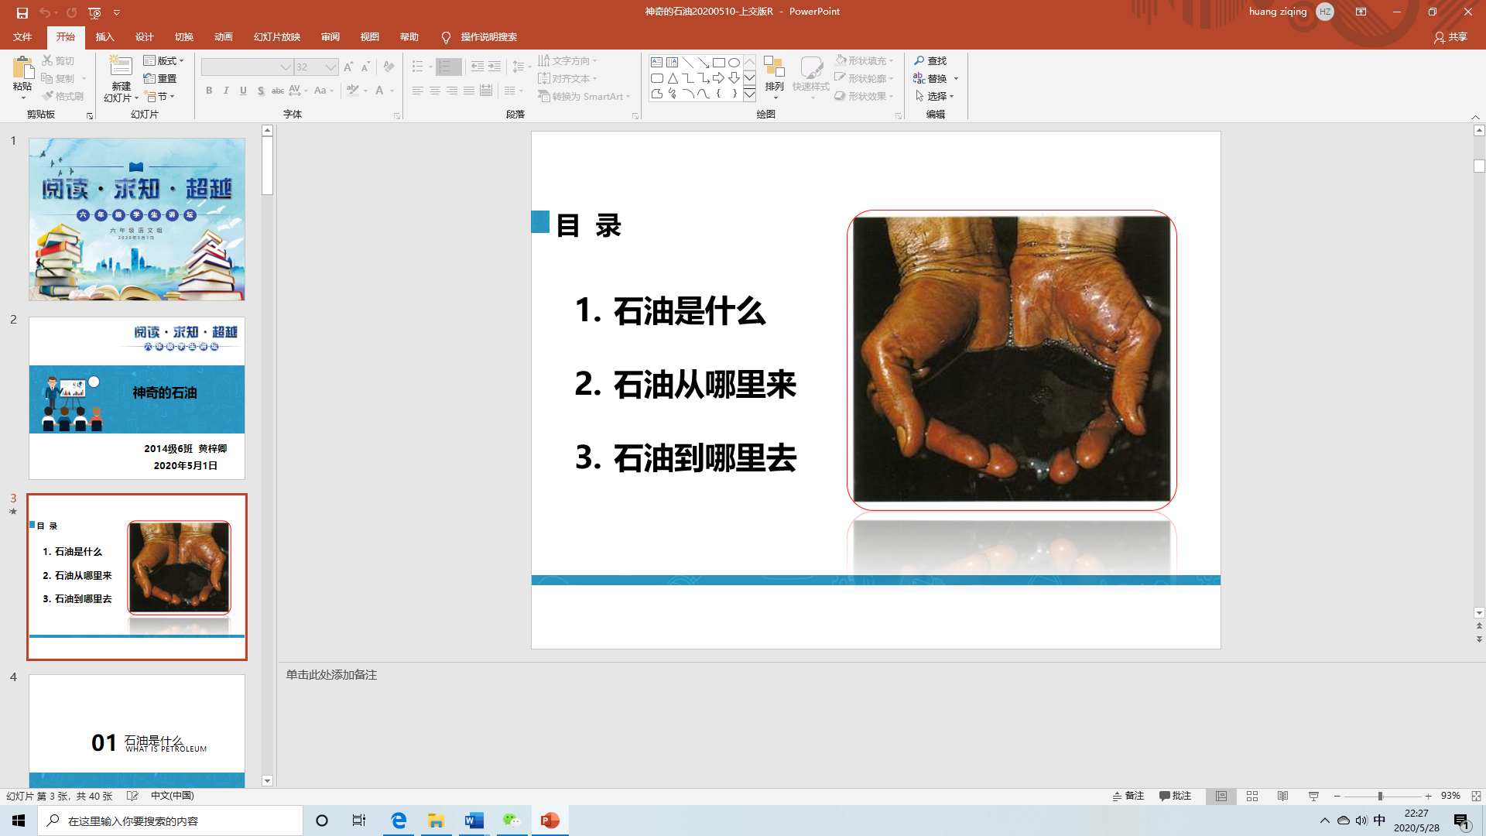The height and width of the screenshot is (836, 1486).
Task: Click the increase indent icon
Action: click(x=495, y=67)
